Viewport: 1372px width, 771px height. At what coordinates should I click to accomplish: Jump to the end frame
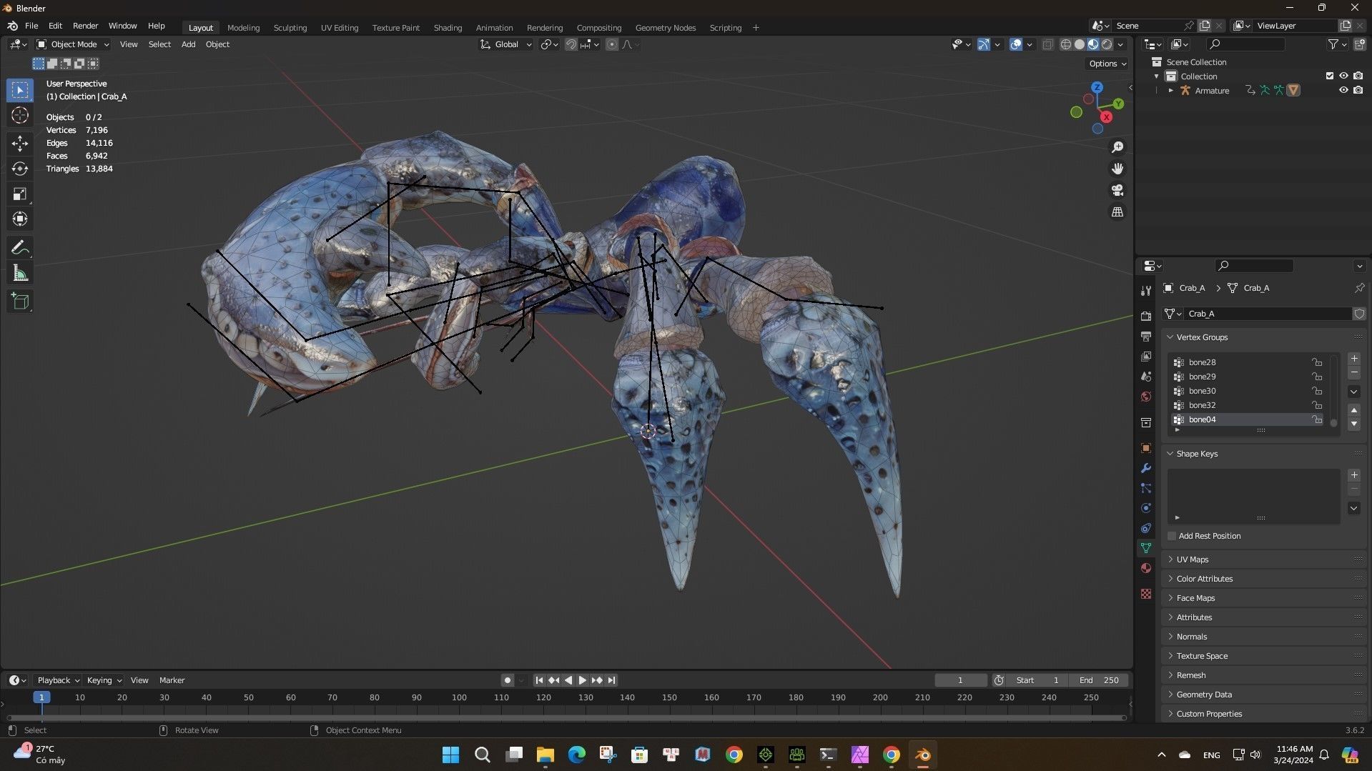[x=611, y=680]
